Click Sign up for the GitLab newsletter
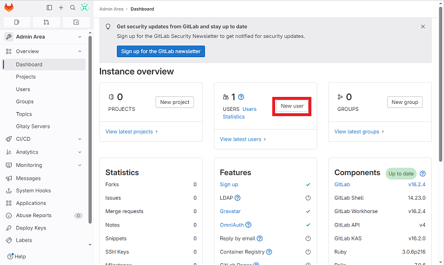The height and width of the screenshot is (265, 444). (161, 51)
